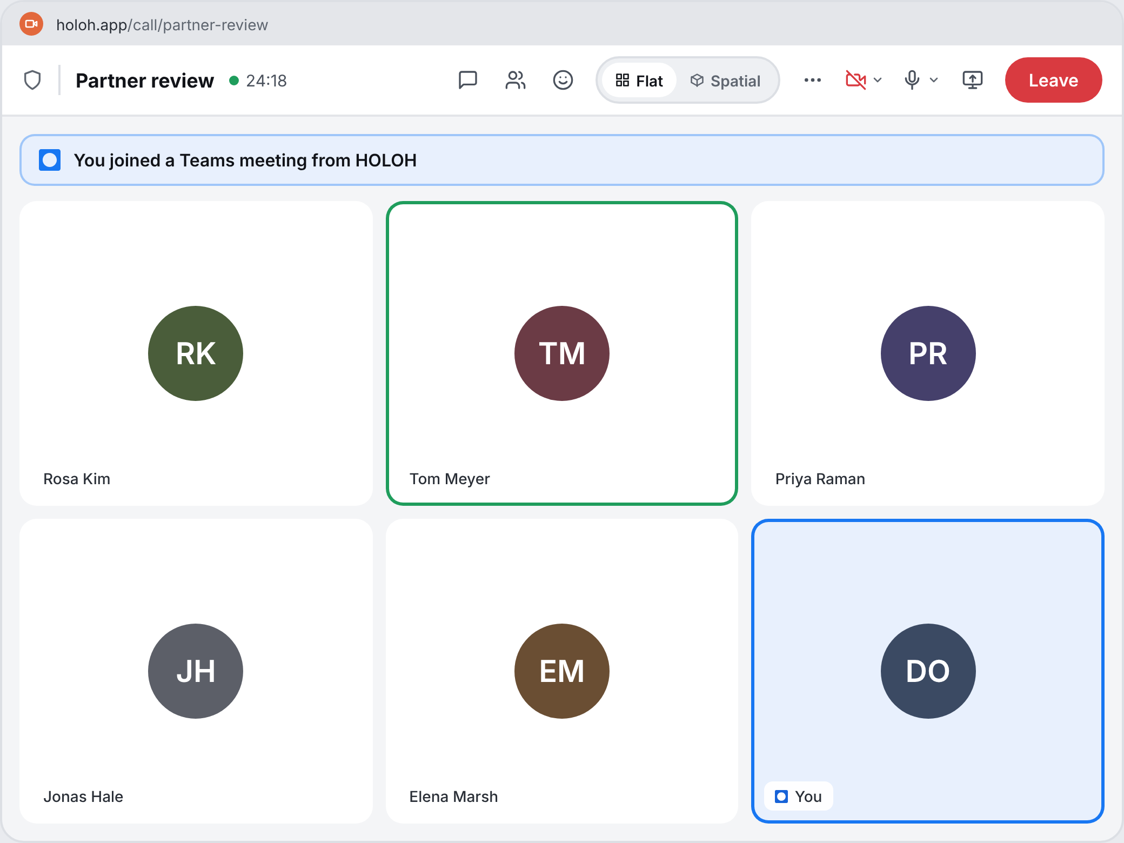The height and width of the screenshot is (843, 1124).
Task: Select Jonas Hale's tile
Action: tap(196, 671)
